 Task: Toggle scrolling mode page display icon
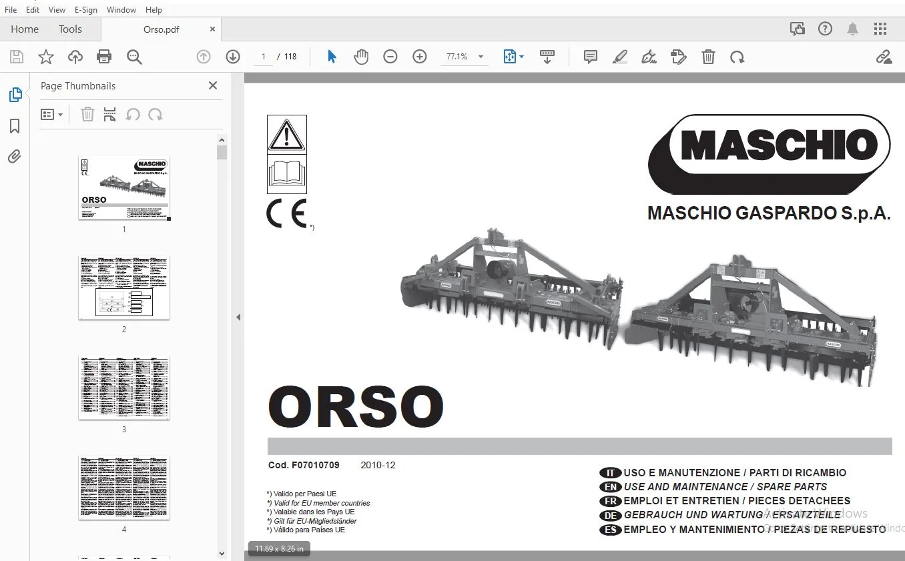point(547,57)
